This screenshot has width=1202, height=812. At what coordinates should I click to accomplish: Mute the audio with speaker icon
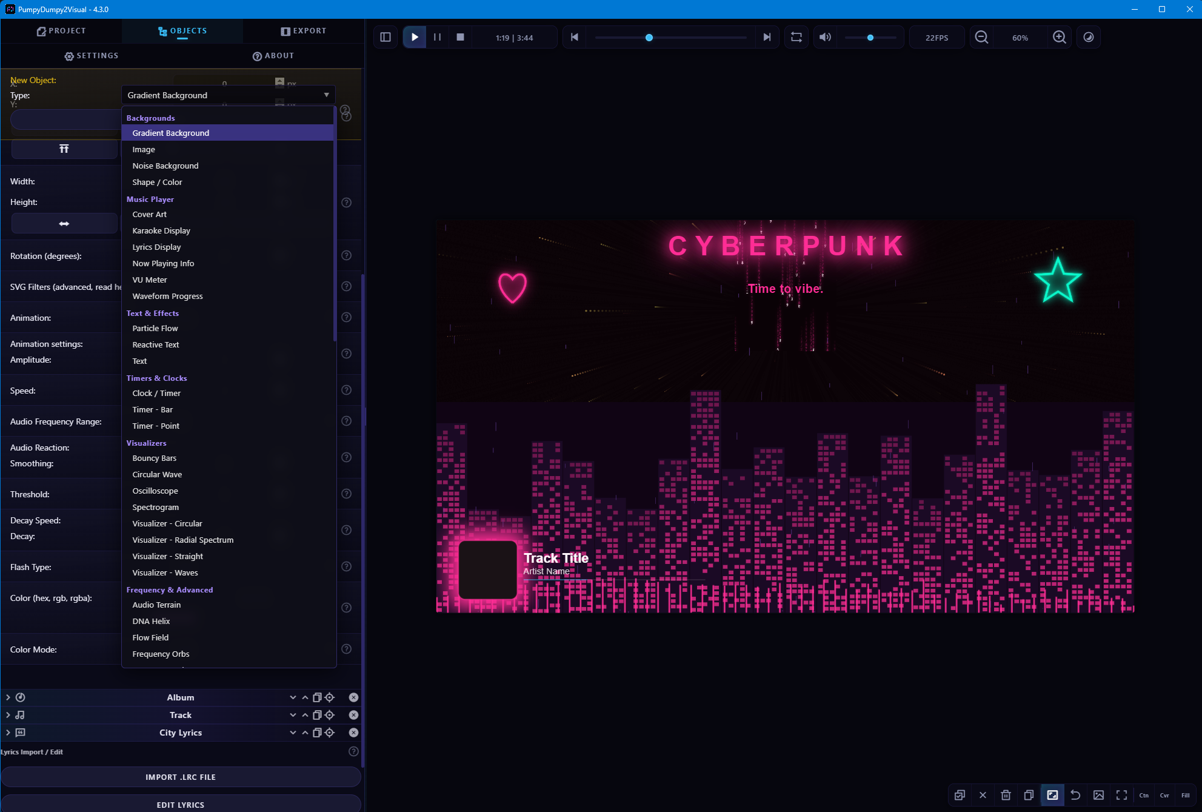tap(825, 38)
